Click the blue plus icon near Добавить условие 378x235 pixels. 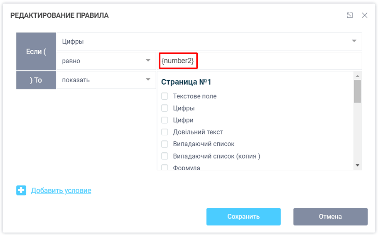21,191
